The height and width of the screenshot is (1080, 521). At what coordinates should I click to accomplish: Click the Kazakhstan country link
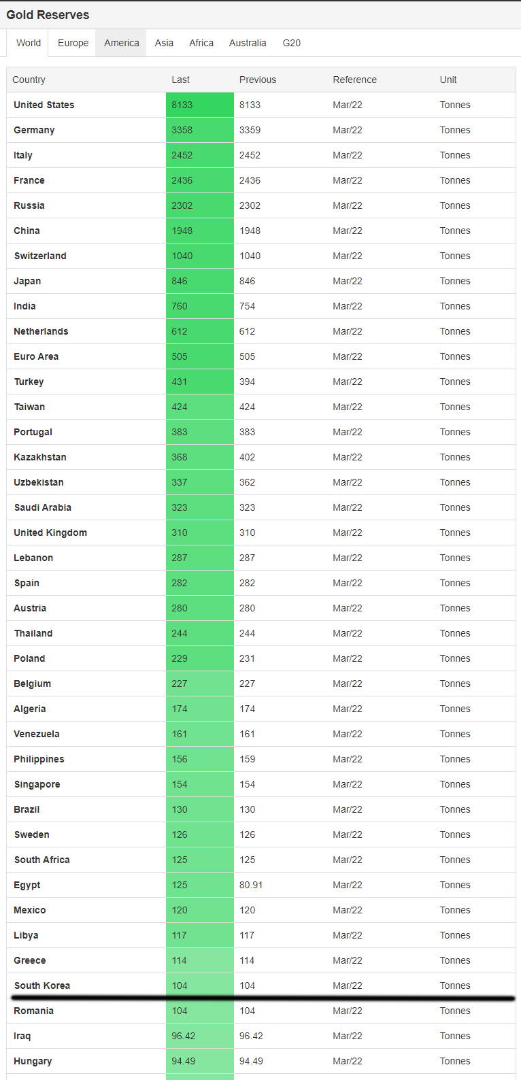click(40, 457)
